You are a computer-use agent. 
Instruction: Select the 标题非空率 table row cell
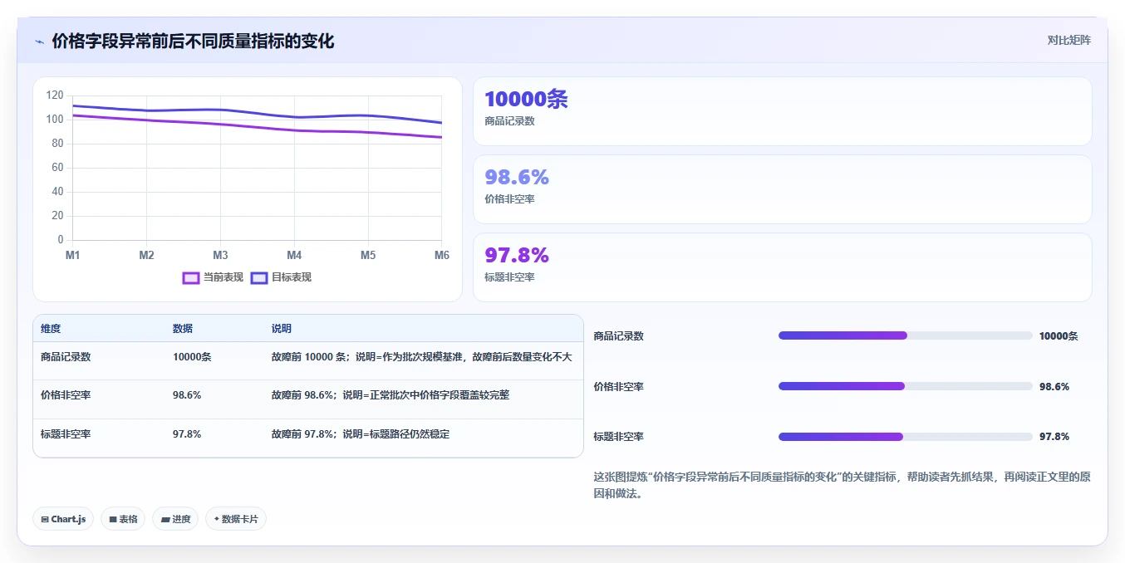click(x=66, y=433)
